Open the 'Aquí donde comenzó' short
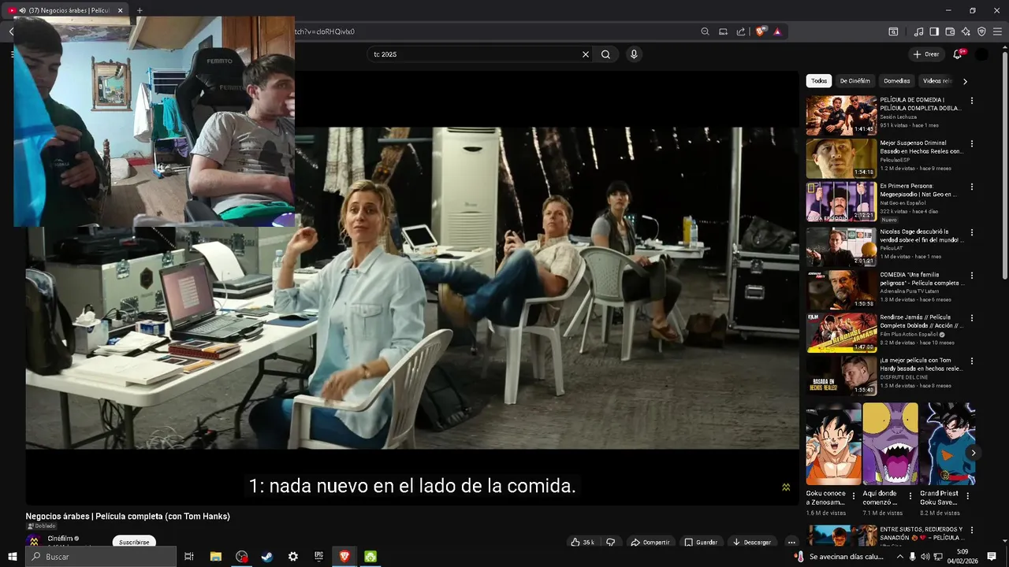Screen dimensions: 1009x567 [890, 444]
